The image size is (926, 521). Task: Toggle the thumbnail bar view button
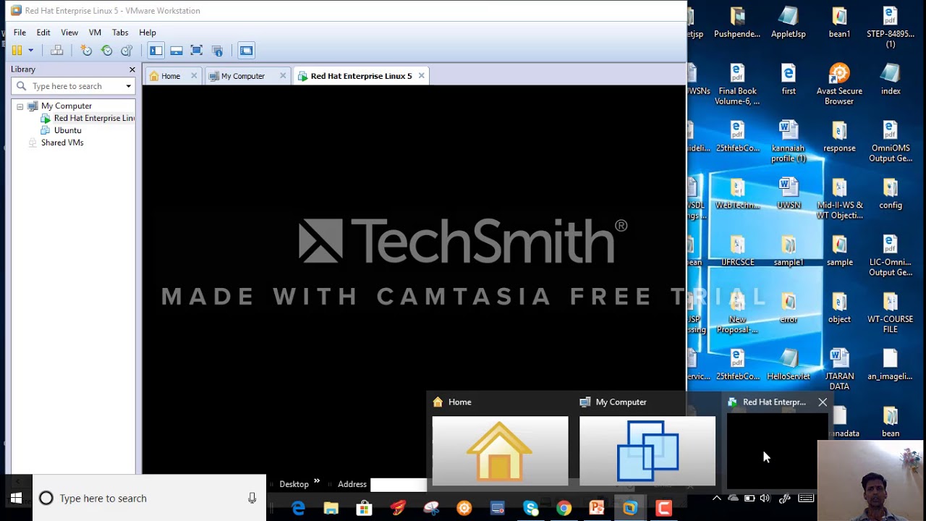pyautogui.click(x=177, y=51)
